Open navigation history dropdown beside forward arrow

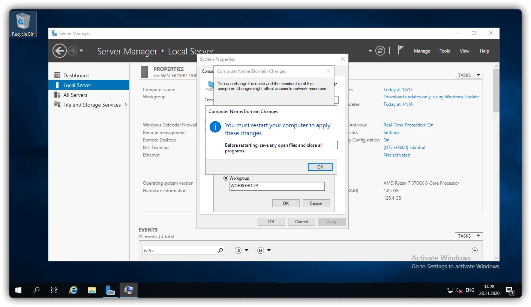(81, 51)
